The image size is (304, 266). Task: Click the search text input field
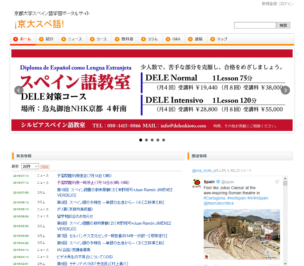click(255, 25)
